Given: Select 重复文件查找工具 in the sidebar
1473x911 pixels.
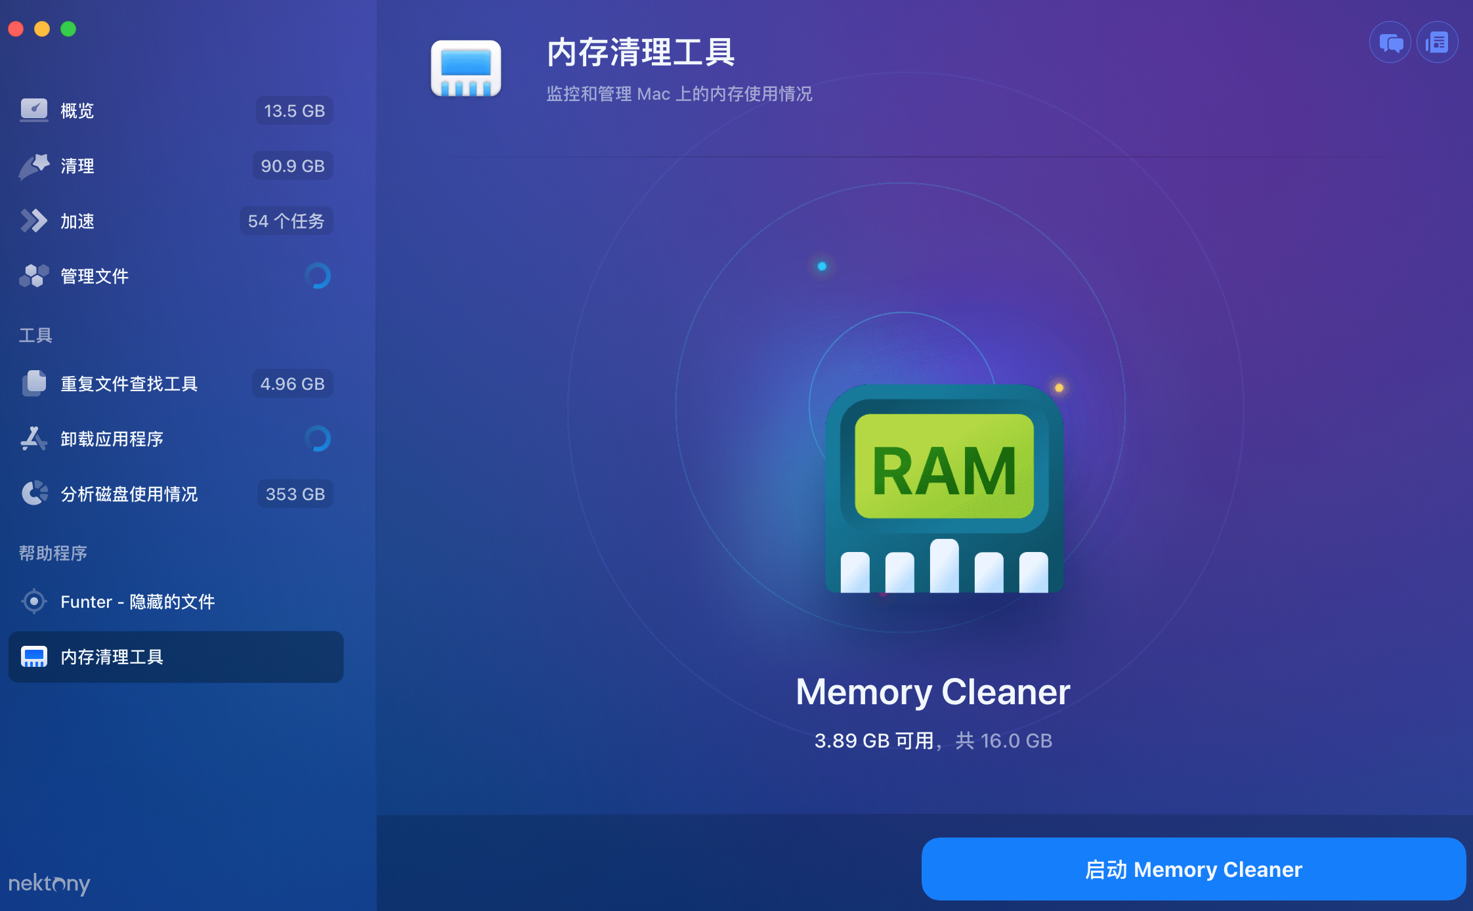Looking at the screenshot, I should click(176, 383).
